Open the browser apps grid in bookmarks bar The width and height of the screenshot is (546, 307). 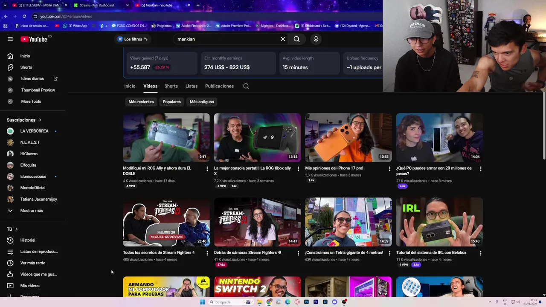click(x=5, y=26)
